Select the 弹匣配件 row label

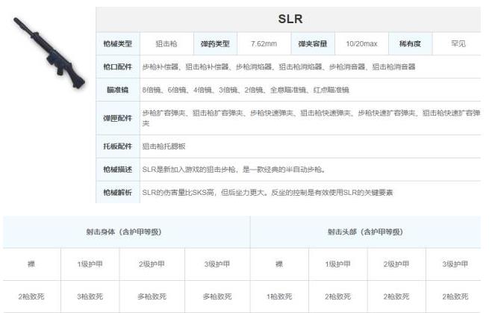pyautogui.click(x=117, y=118)
